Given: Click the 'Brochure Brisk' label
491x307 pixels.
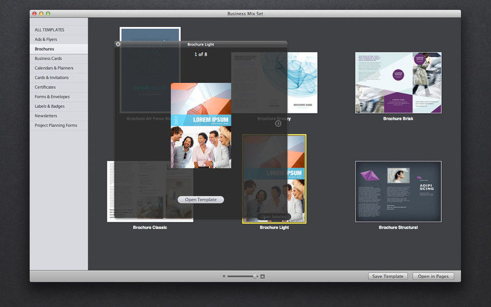Looking at the screenshot, I should coord(398,119).
